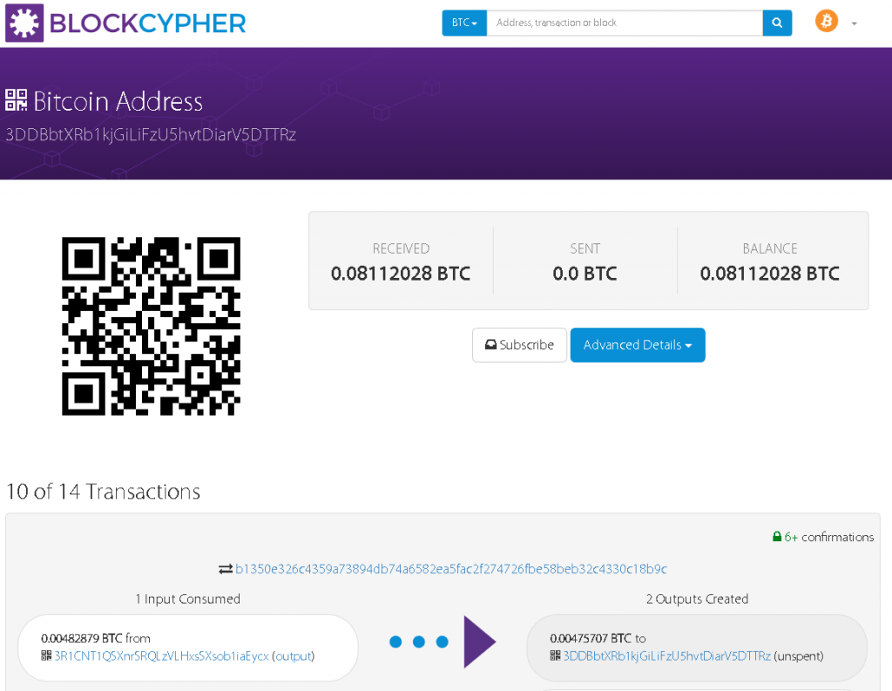892x691 pixels.
Task: Click the search magnifier button
Action: [x=777, y=23]
